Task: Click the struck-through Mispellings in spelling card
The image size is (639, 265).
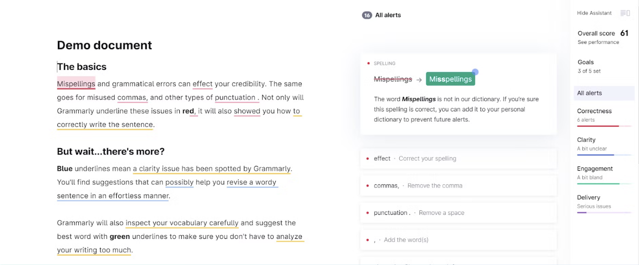Action: 393,79
